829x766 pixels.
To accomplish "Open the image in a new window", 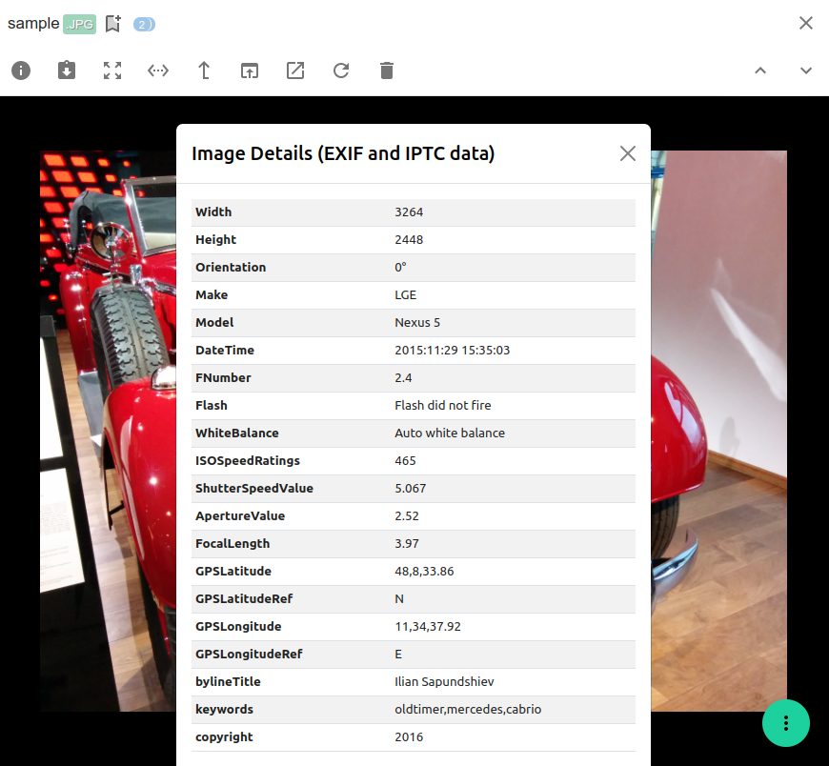I will coord(295,70).
